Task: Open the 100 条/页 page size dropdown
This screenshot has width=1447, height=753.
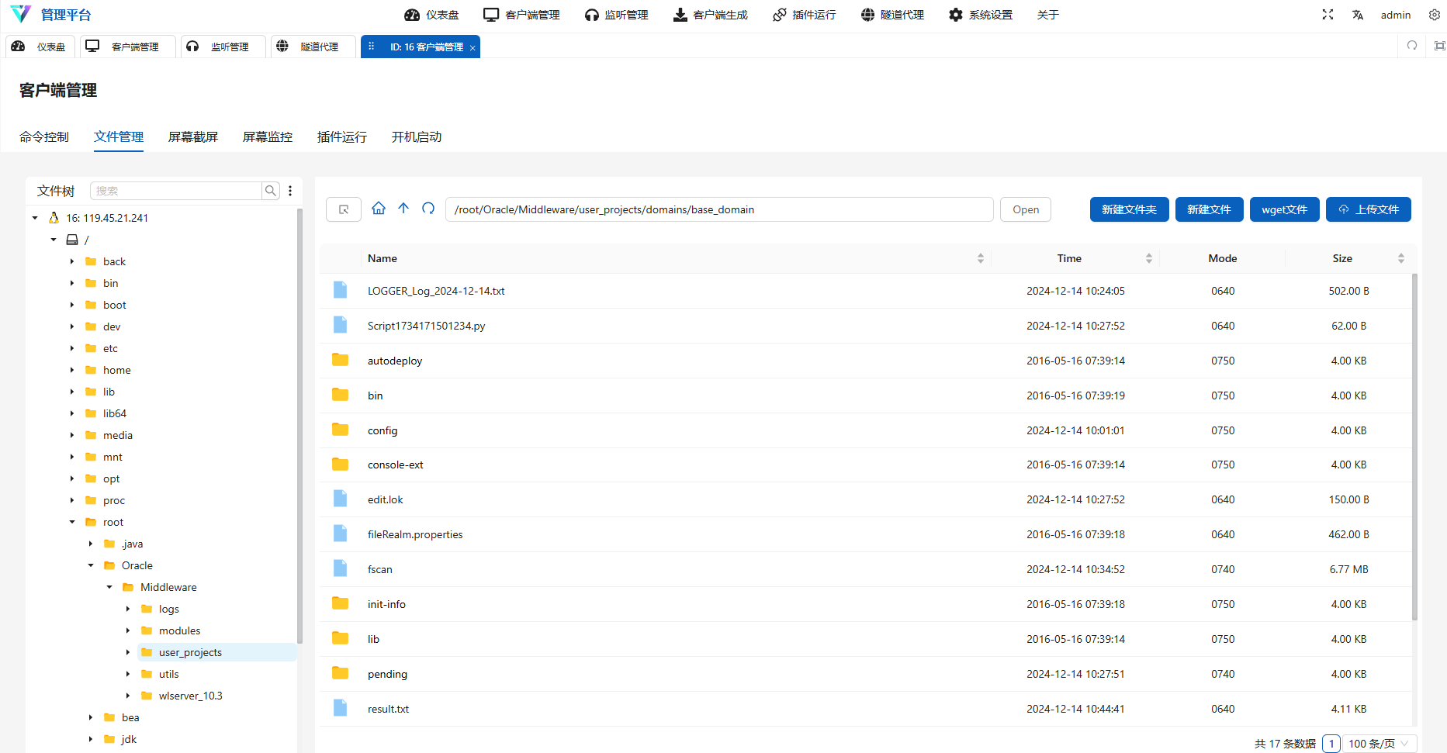Action: click(1379, 744)
